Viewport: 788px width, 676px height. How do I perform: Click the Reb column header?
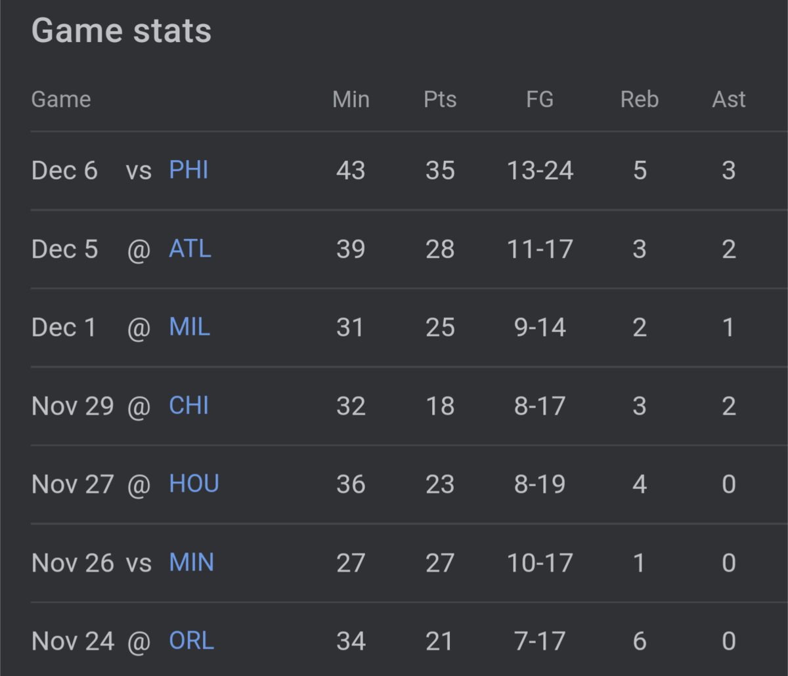coord(639,99)
